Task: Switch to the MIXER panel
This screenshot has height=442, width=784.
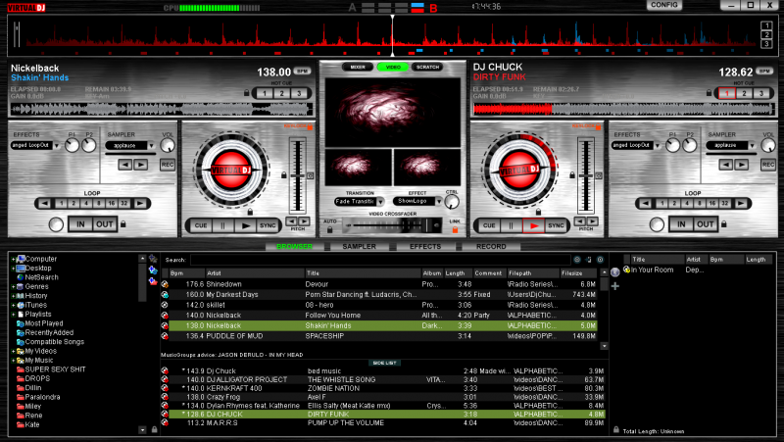Action: coord(358,67)
